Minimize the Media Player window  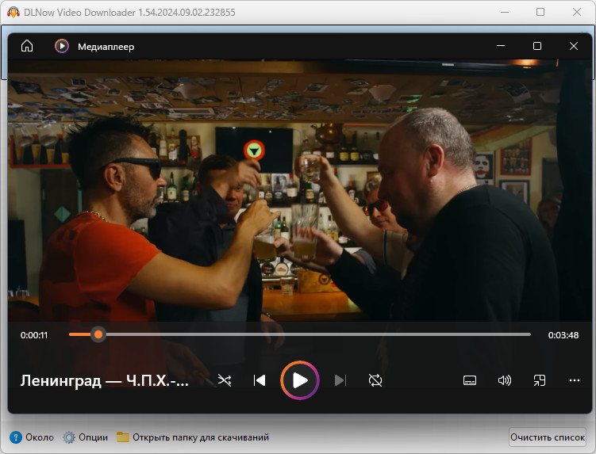pos(501,46)
